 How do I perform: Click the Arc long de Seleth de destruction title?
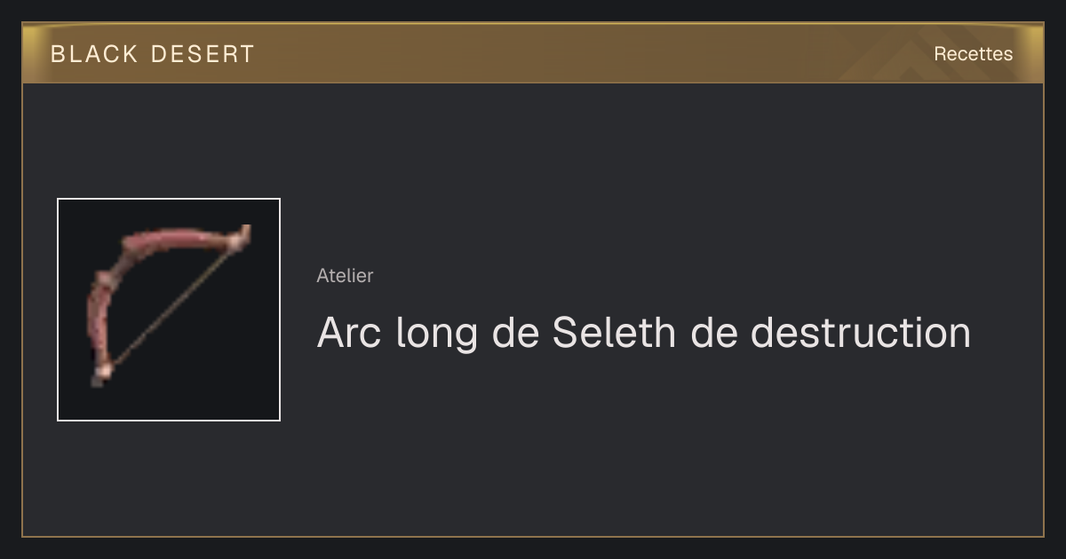[x=644, y=333]
